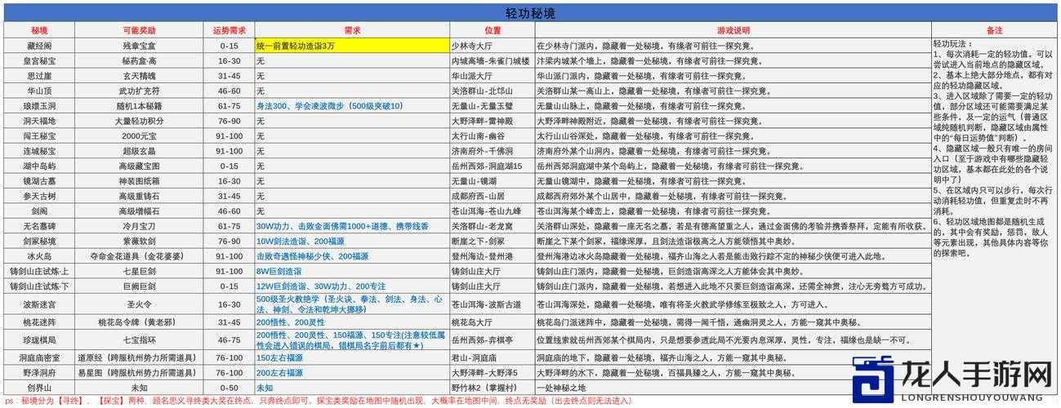
Task: Select the 圣火令 cell
Action: (x=140, y=304)
